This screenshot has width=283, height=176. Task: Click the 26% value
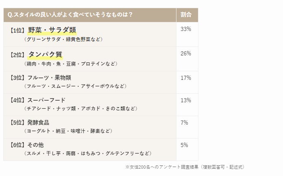tap(186, 53)
